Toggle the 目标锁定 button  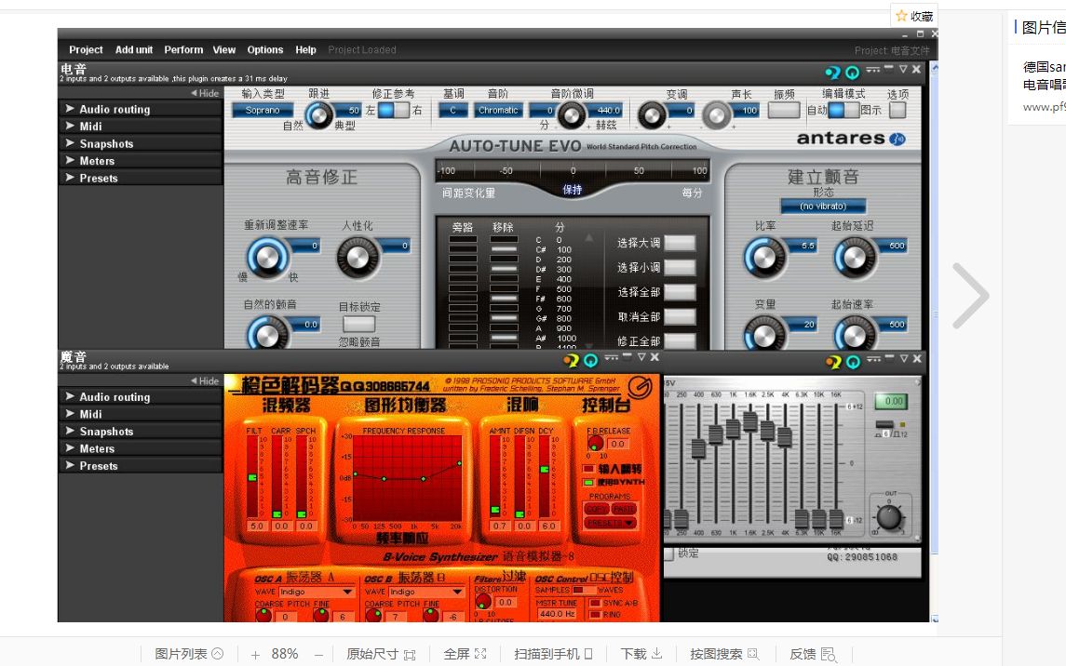359,324
